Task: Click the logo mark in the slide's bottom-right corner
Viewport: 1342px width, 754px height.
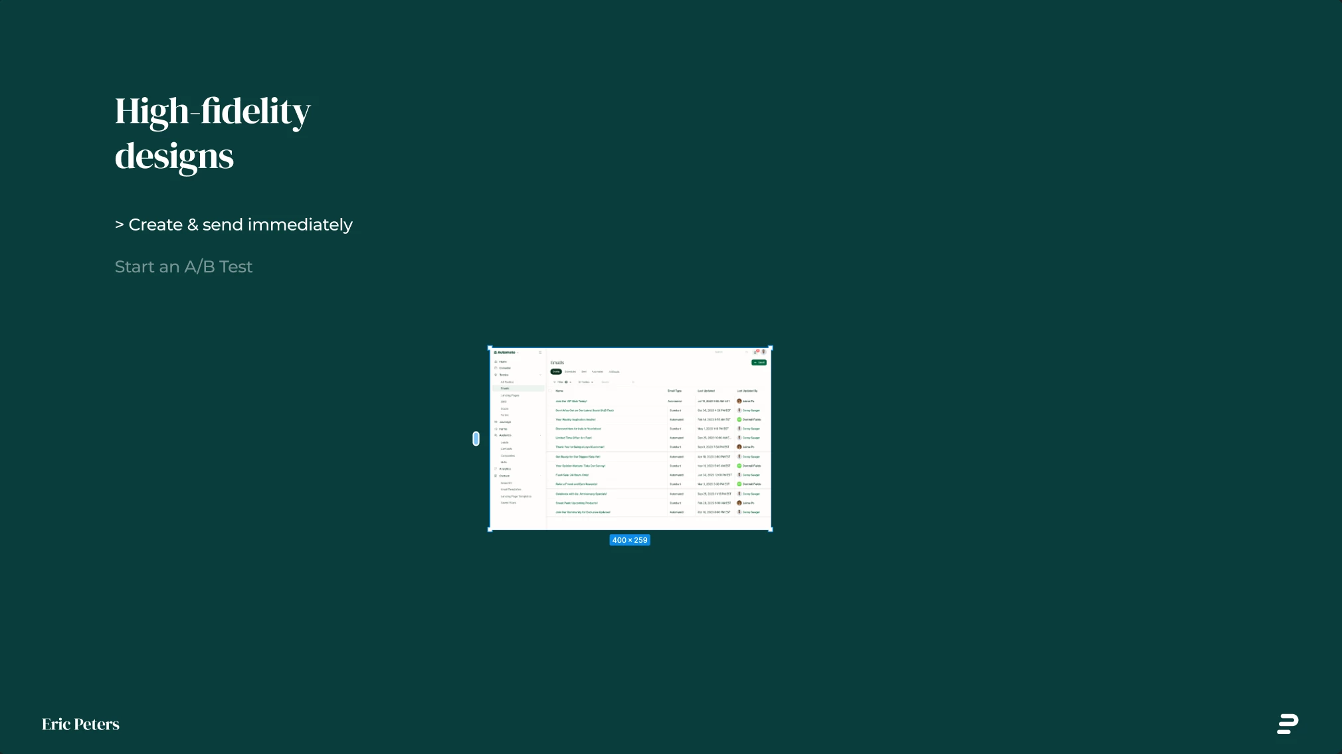Action: pos(1288,724)
